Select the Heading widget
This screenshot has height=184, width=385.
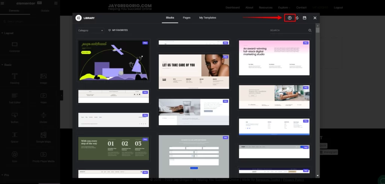pos(15,79)
